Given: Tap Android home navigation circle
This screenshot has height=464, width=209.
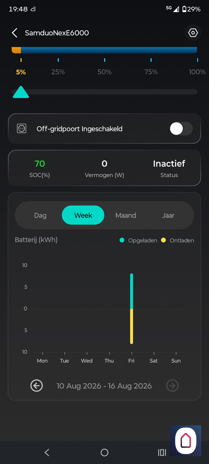Looking at the screenshot, I should pyautogui.click(x=104, y=452).
